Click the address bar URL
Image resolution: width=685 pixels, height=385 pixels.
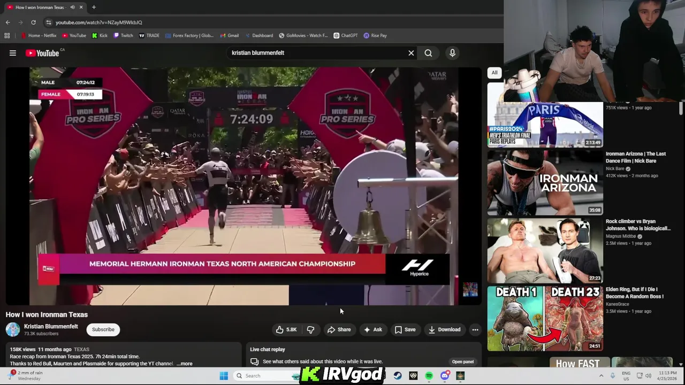coord(99,22)
